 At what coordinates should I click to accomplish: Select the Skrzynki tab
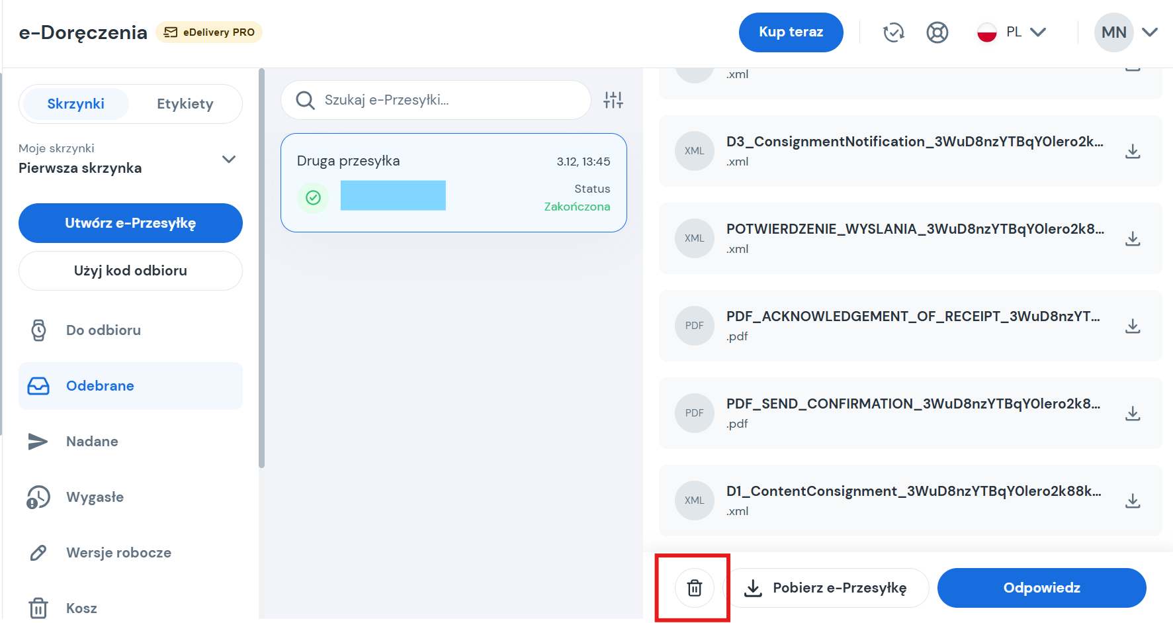pyautogui.click(x=75, y=103)
